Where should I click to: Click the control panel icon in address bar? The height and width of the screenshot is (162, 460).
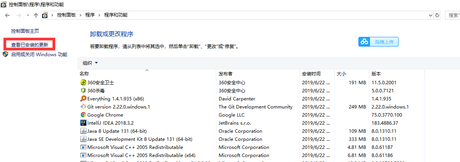point(45,15)
